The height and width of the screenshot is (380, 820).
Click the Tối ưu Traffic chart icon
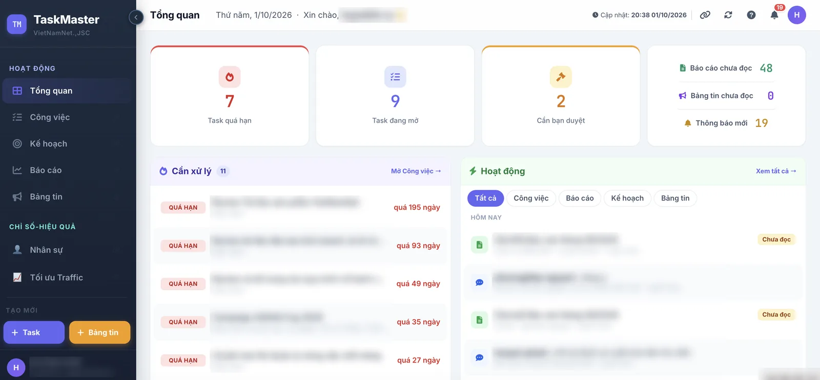[x=17, y=277]
